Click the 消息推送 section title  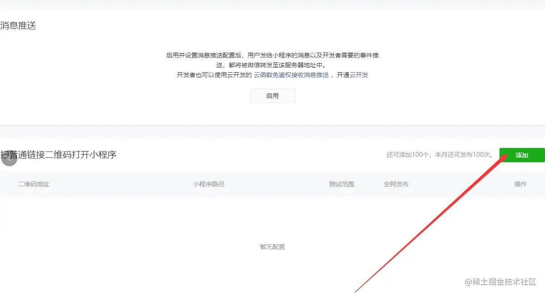pyautogui.click(x=18, y=26)
